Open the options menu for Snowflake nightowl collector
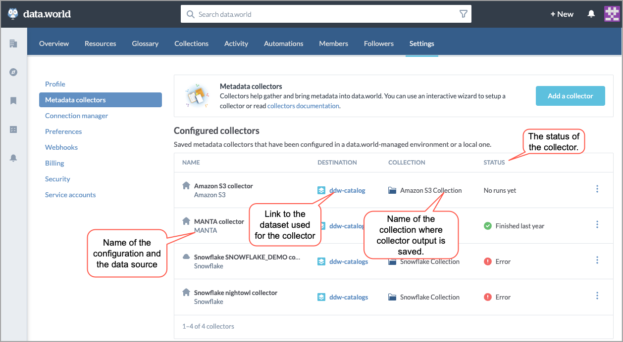623x342 pixels. coord(597,296)
